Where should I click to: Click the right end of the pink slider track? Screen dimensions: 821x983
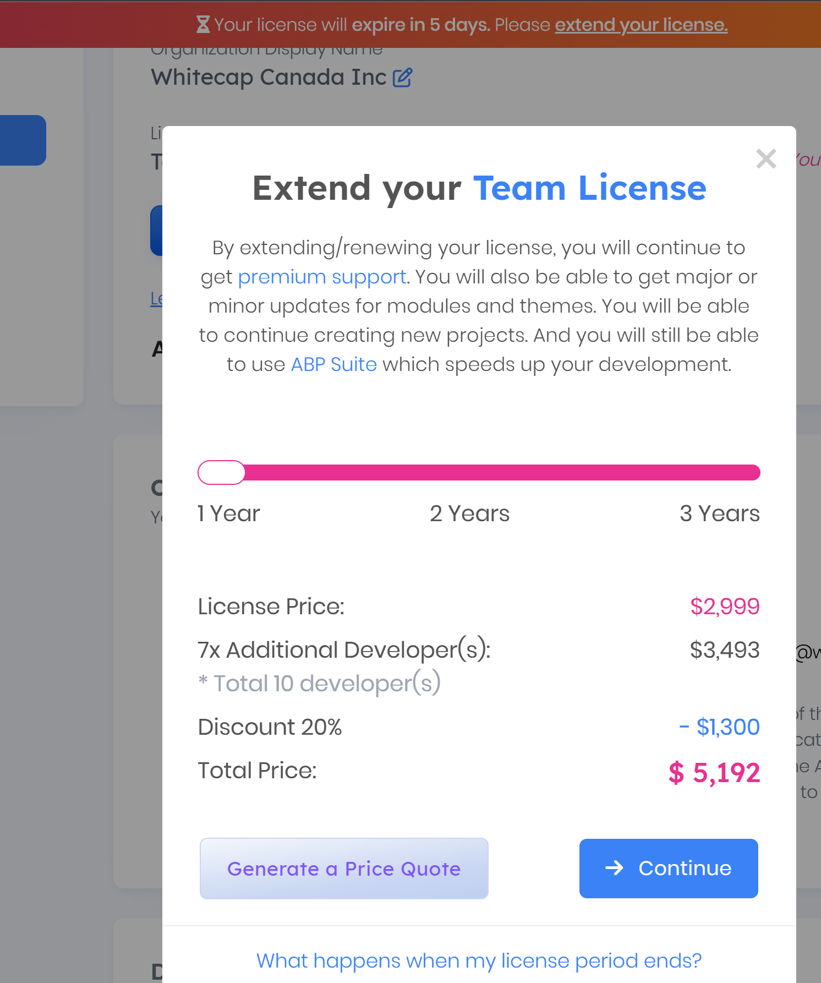pos(753,472)
